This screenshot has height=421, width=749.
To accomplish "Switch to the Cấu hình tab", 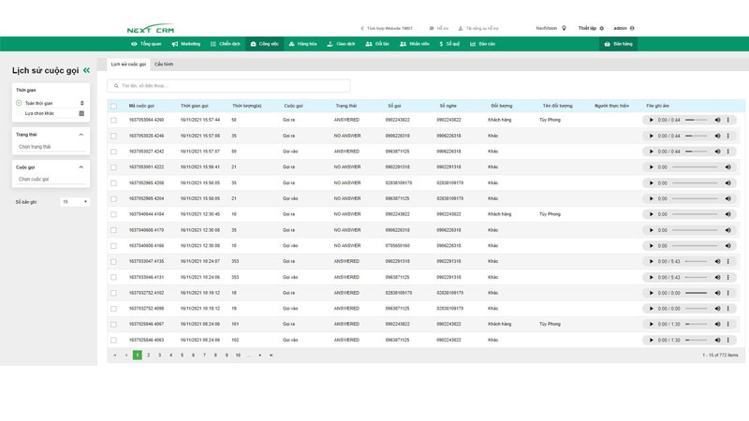I will 164,64.
